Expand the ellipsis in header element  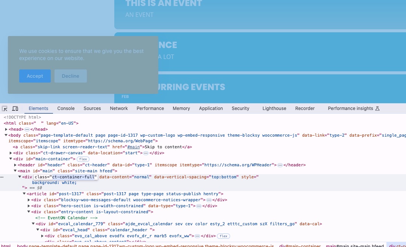pos(280,165)
